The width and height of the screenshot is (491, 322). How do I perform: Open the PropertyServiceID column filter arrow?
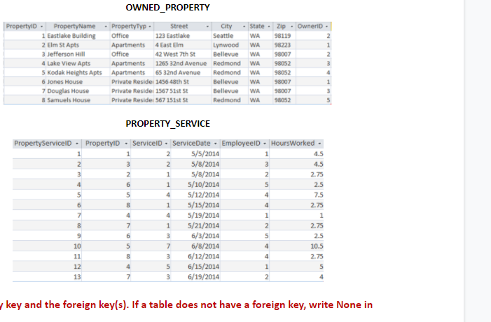tap(77, 143)
